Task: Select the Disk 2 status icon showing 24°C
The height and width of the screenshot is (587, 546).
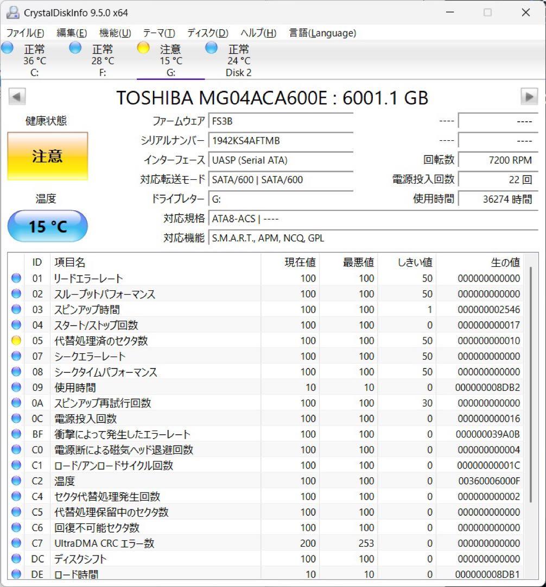Action: pyautogui.click(x=211, y=48)
